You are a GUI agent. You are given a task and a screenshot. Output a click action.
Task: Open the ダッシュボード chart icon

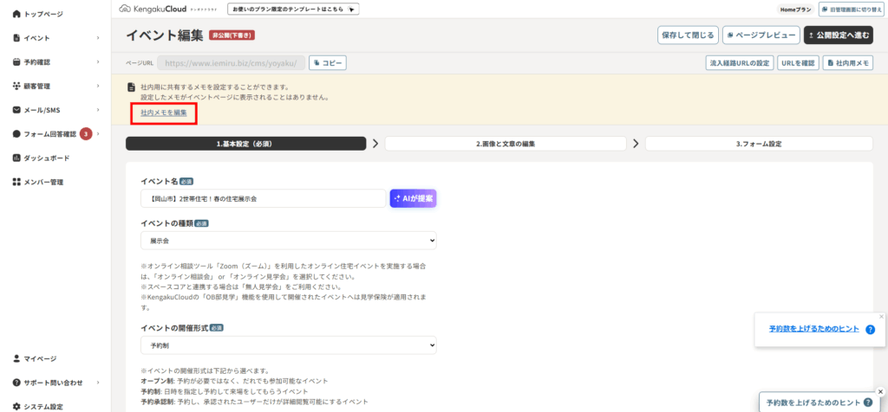16,158
